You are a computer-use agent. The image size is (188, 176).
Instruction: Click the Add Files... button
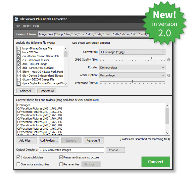point(27,141)
